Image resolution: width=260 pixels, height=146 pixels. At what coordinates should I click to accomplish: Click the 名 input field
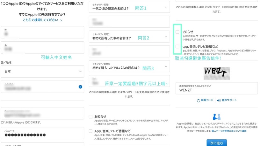click(42, 47)
